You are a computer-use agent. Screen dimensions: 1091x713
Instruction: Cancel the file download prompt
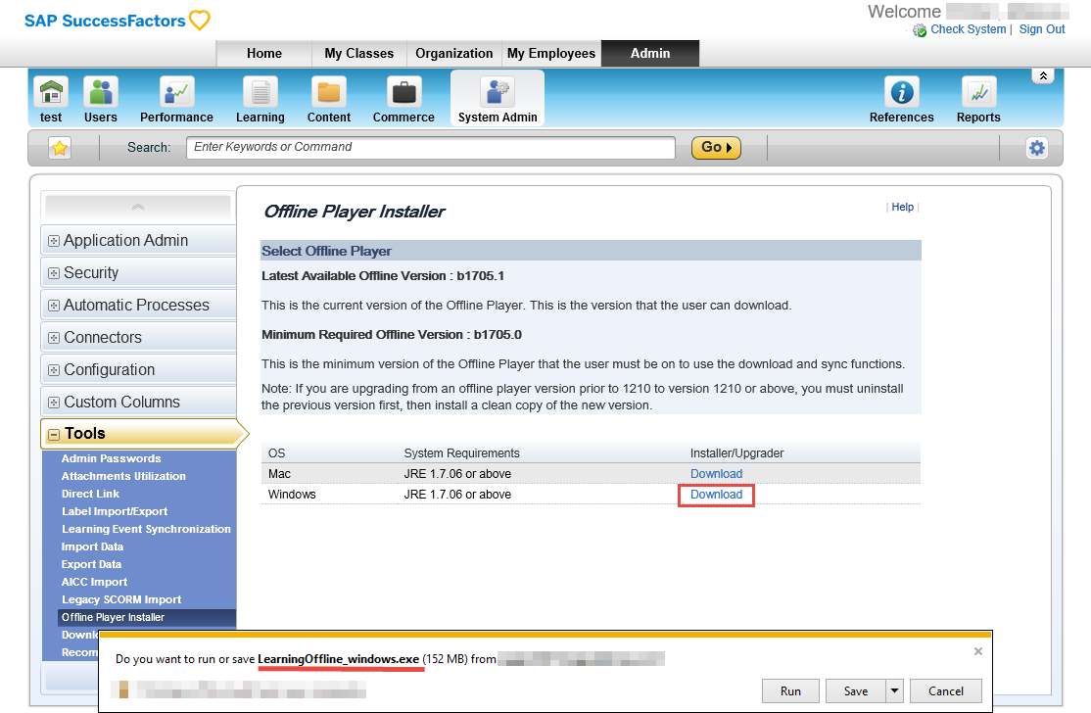coord(946,690)
